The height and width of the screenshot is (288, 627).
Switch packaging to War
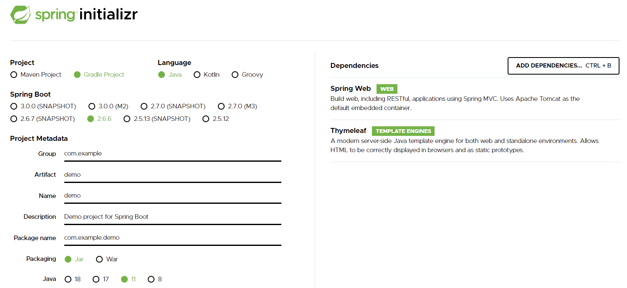[x=99, y=259]
